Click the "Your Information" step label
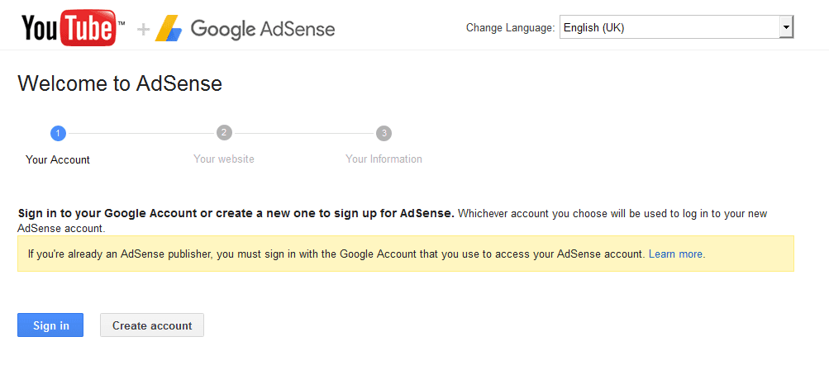 (x=384, y=159)
